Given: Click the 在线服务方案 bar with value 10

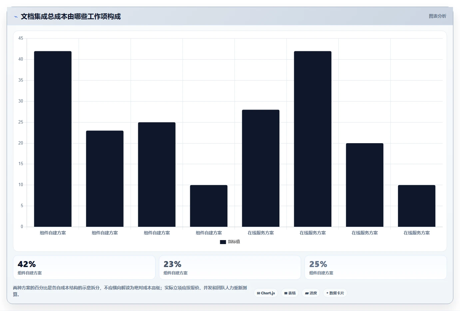Looking at the screenshot, I should click(x=416, y=206).
